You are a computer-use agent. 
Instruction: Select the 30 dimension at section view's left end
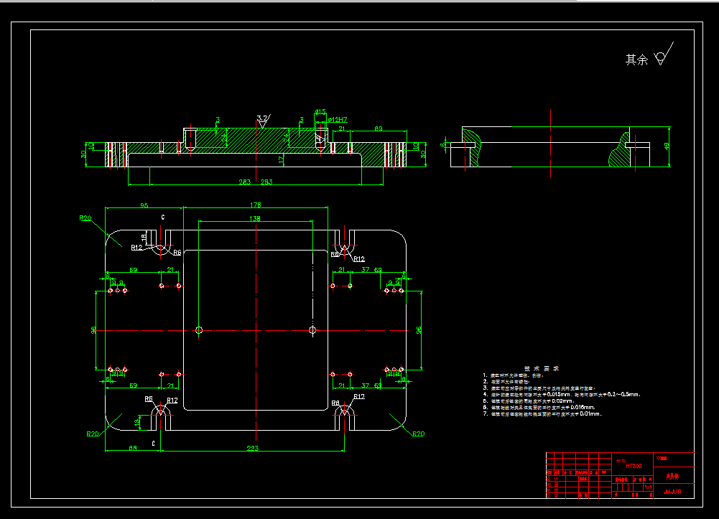pyautogui.click(x=83, y=154)
